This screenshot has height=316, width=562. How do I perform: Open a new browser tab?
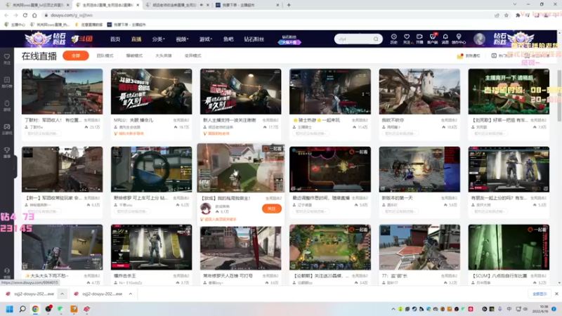[x=289, y=5]
